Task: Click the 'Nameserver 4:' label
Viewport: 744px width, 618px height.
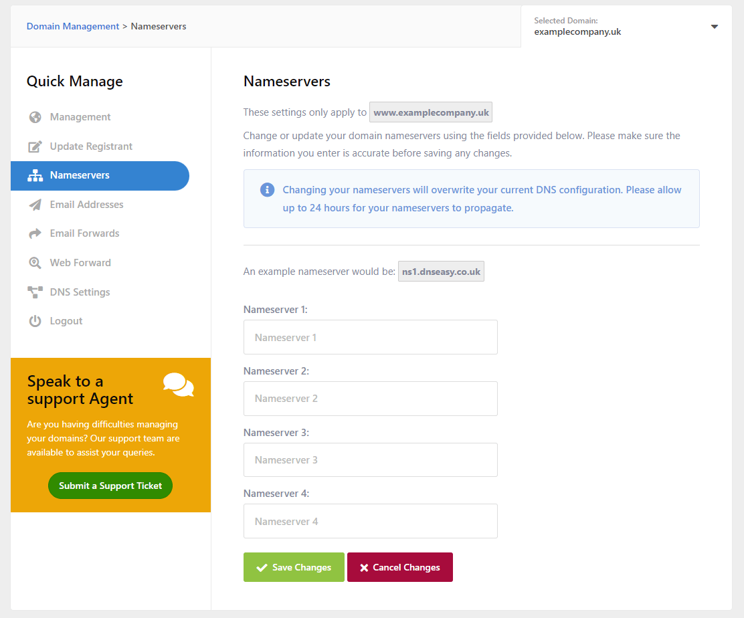Action: click(x=276, y=494)
